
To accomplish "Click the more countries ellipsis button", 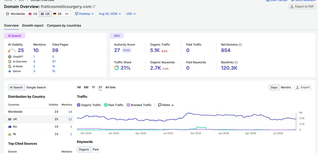I will pyautogui.click(x=66, y=14).
